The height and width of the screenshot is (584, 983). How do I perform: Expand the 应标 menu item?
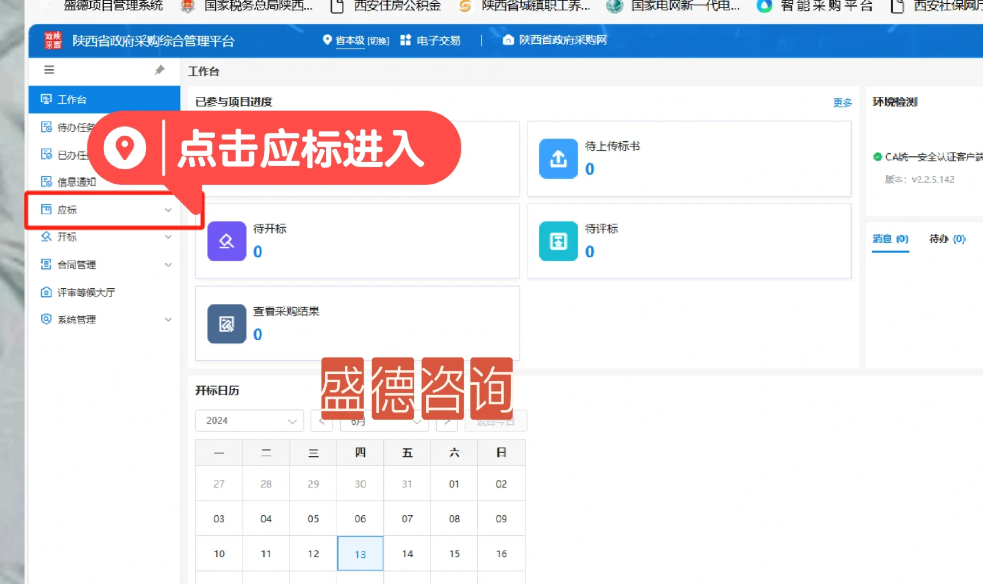coord(68,210)
